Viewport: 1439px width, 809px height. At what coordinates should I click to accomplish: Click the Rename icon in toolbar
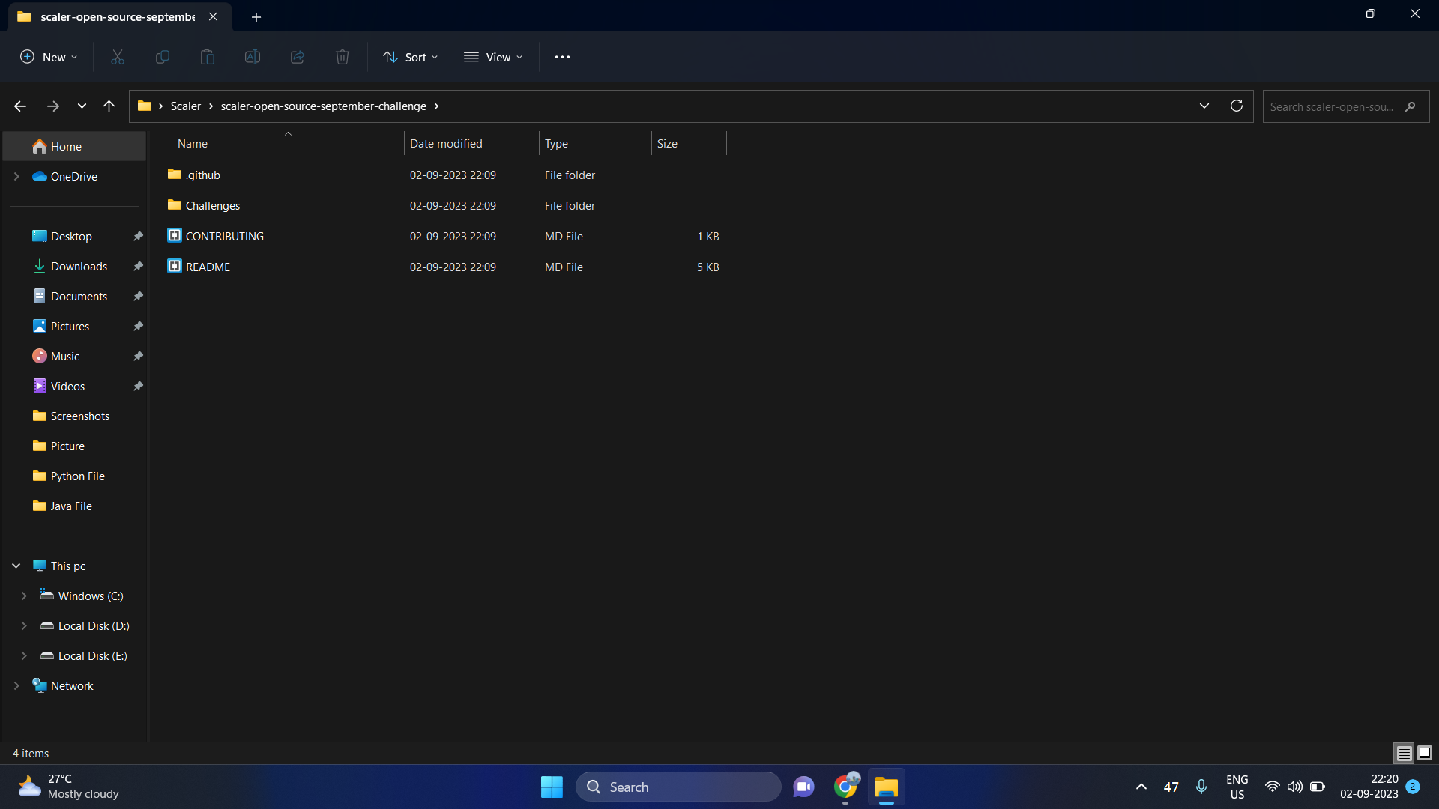[x=253, y=57]
